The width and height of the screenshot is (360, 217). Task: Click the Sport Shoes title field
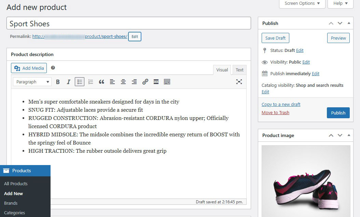[128, 23]
